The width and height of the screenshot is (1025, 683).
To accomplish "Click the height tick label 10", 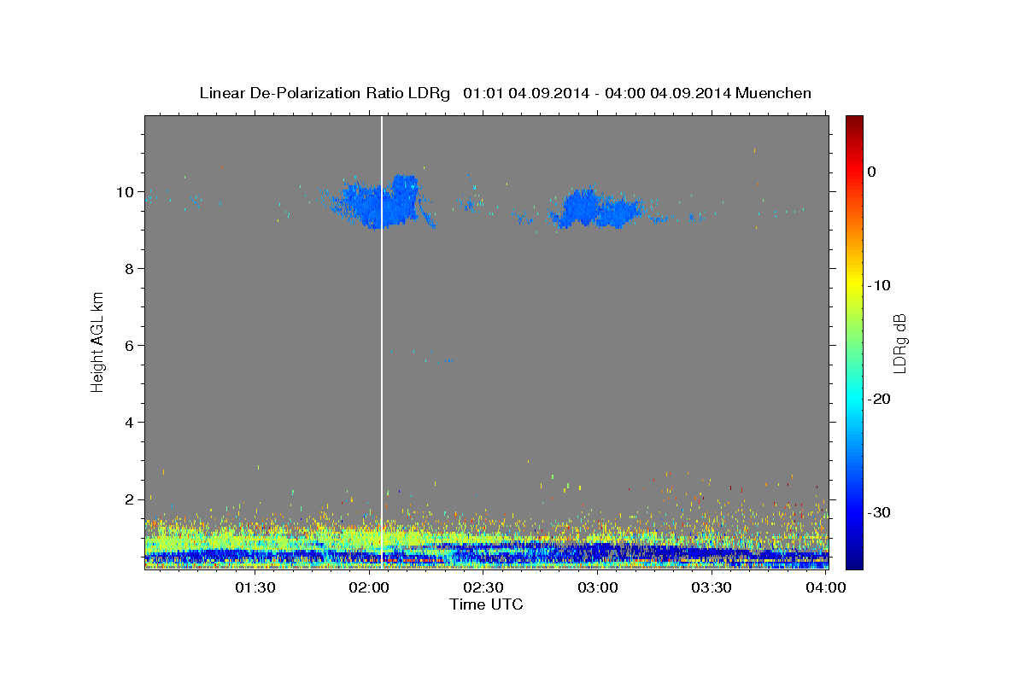I will point(125,192).
